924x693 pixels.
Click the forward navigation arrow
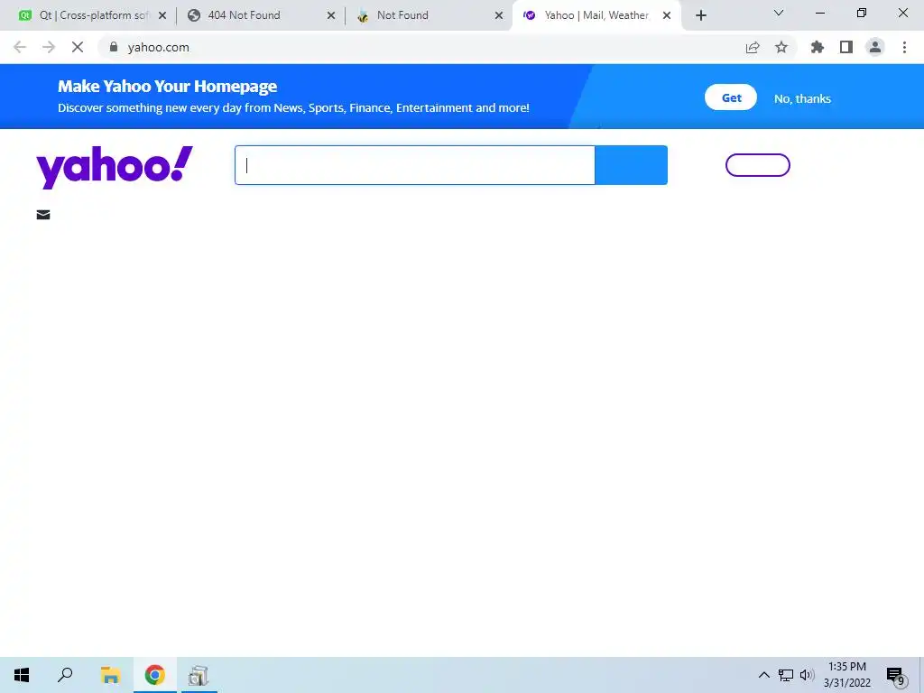coord(49,47)
